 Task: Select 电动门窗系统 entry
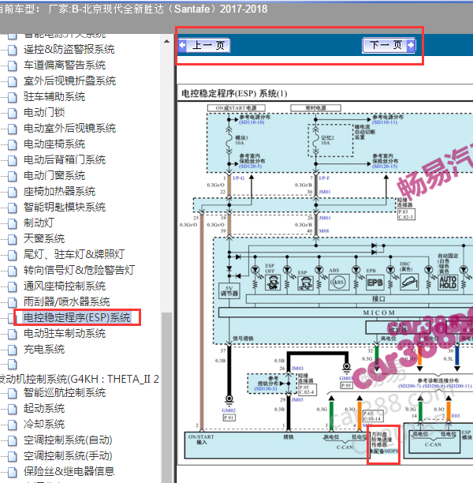tap(54, 175)
